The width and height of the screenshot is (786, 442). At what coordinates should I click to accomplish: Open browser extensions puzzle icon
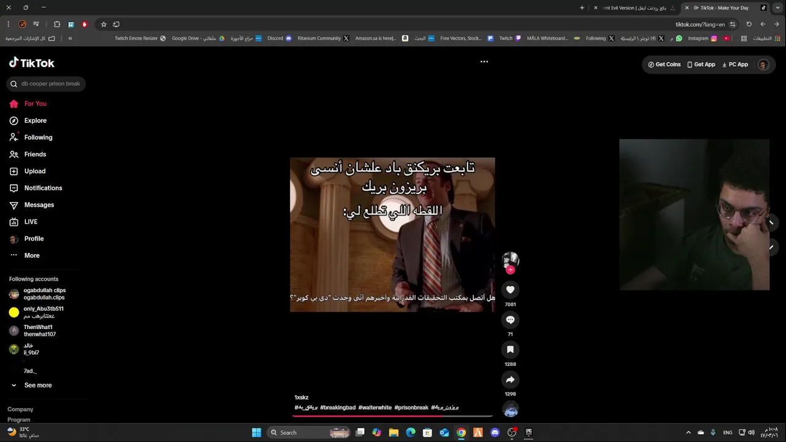click(x=57, y=25)
